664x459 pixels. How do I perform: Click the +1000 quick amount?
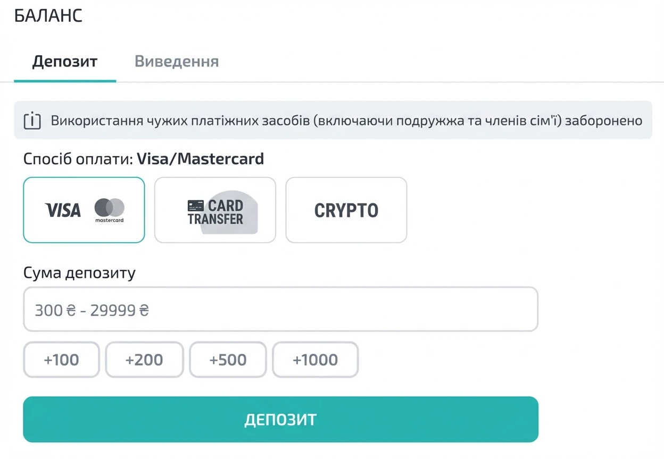pos(315,360)
